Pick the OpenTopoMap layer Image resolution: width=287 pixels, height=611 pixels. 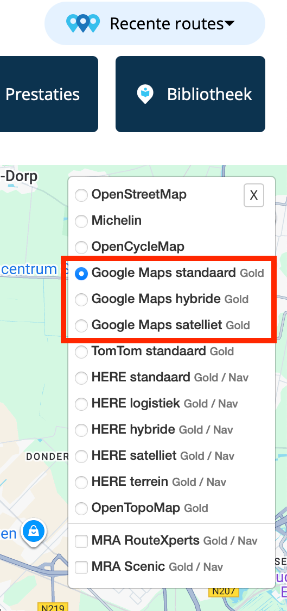click(81, 509)
